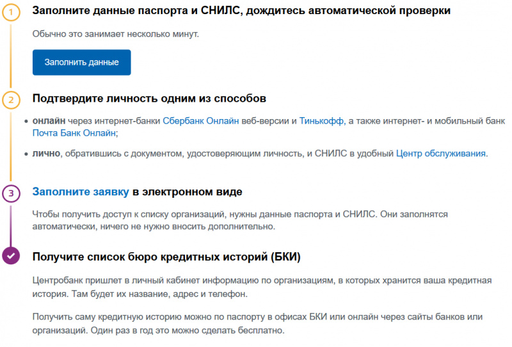Go to Центр обслуживания link
The width and height of the screenshot is (512, 347).
coord(441,154)
